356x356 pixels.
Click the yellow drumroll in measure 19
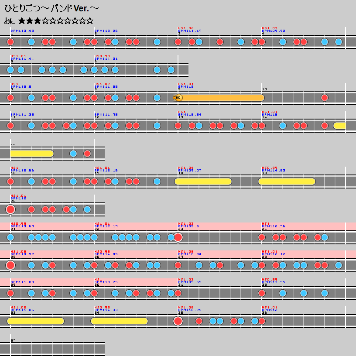pyautogui.click(x=287, y=181)
